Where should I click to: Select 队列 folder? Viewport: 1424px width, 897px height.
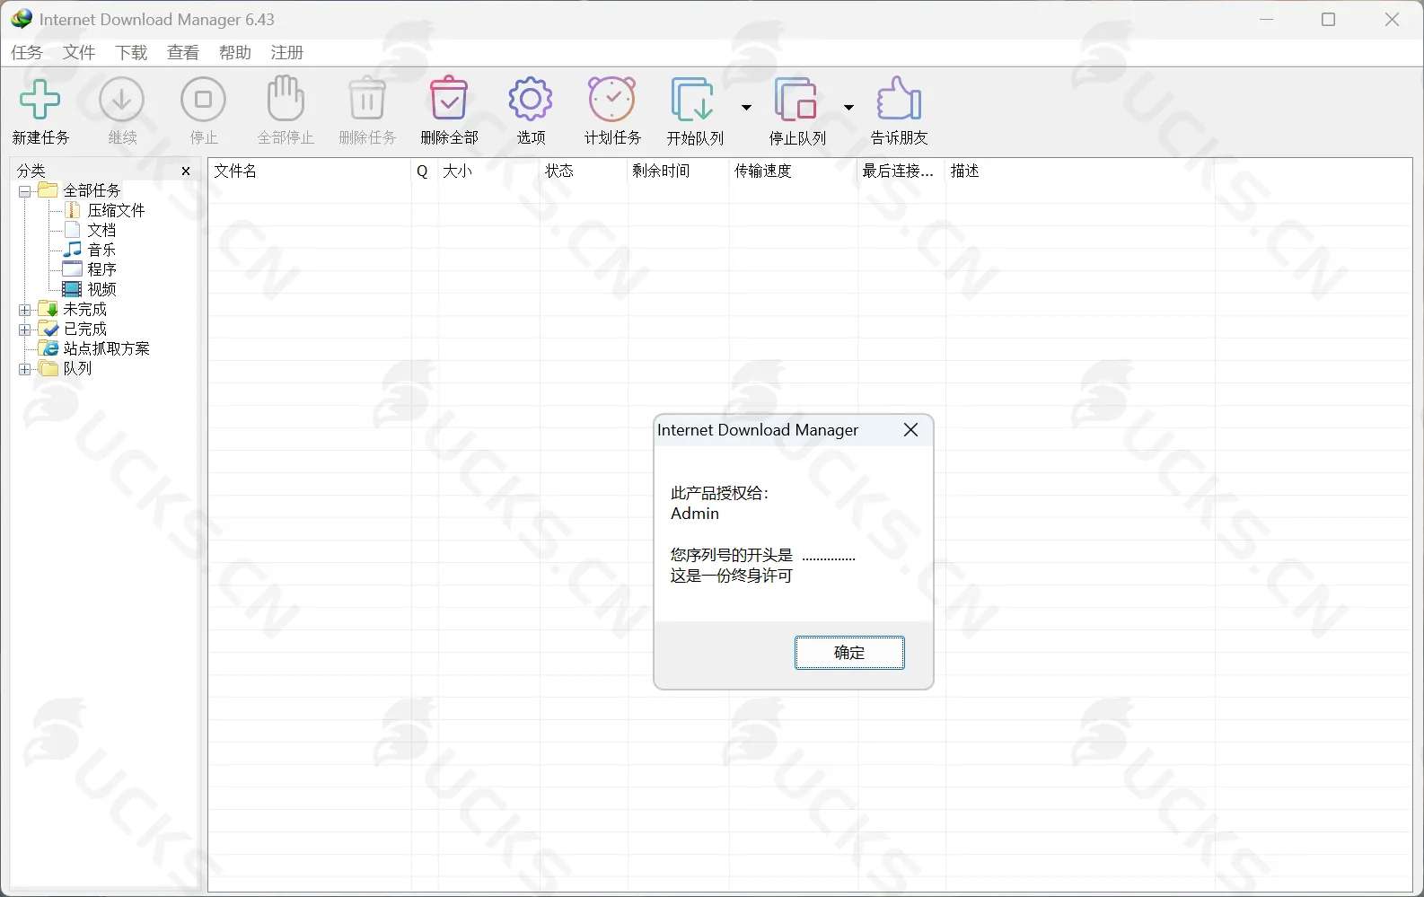tap(77, 368)
